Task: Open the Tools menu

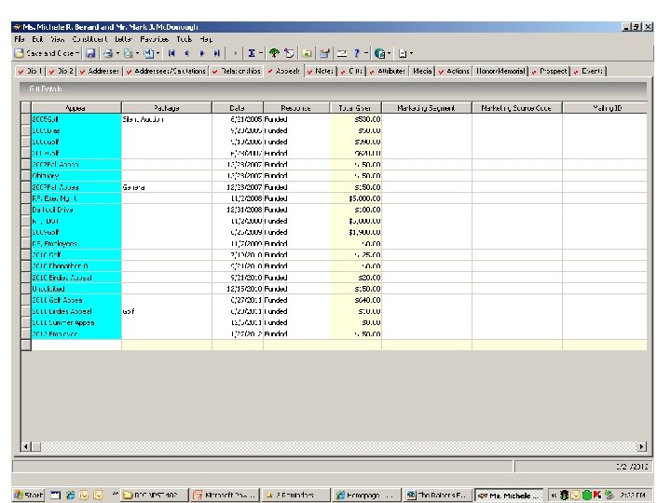Action: point(184,39)
